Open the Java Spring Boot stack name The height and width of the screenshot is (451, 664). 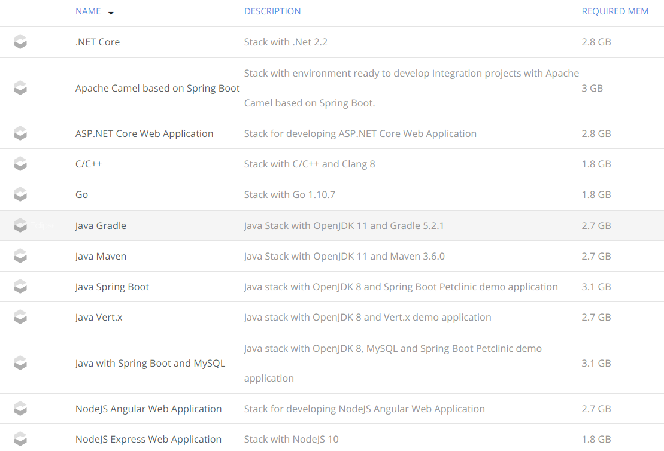tap(112, 287)
